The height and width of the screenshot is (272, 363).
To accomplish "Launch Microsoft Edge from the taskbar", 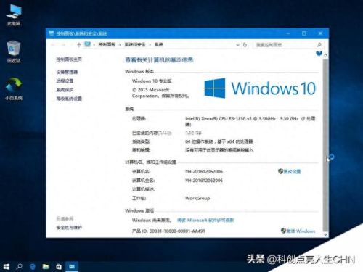I will point(32,266).
